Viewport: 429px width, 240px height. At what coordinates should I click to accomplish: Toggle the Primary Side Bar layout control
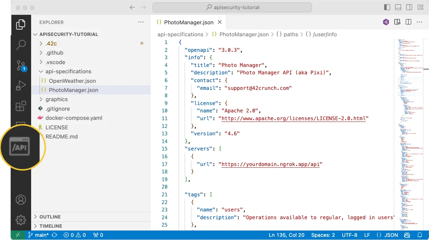pyautogui.click(x=387, y=7)
